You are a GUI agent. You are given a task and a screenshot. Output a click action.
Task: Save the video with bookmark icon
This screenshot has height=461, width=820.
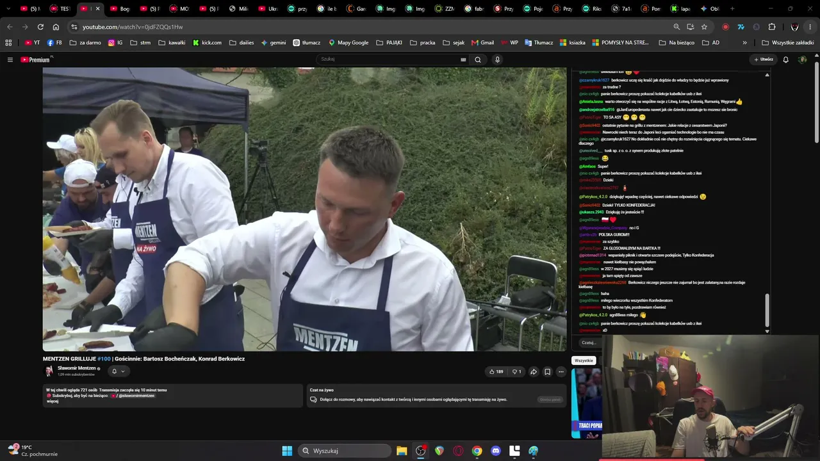click(x=547, y=371)
